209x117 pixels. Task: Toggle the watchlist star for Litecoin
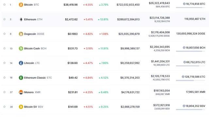pyautogui.click(x=4, y=63)
